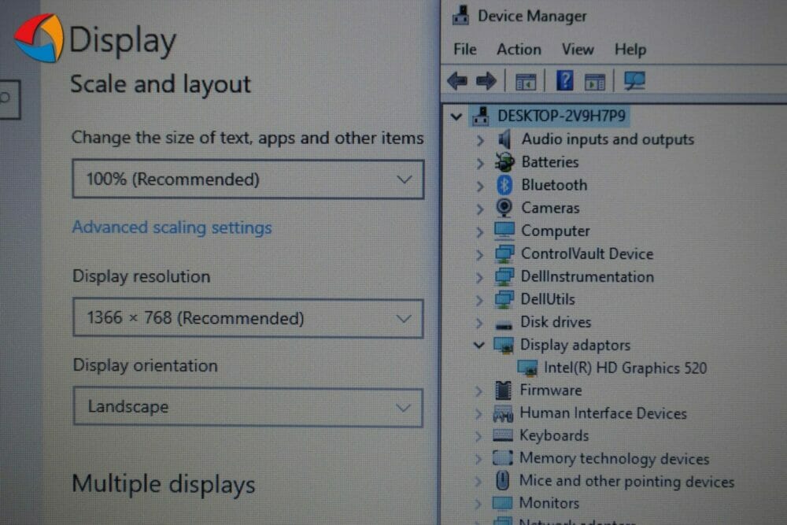Select the "Monitors" label
The width and height of the screenshot is (787, 525).
[x=549, y=502]
